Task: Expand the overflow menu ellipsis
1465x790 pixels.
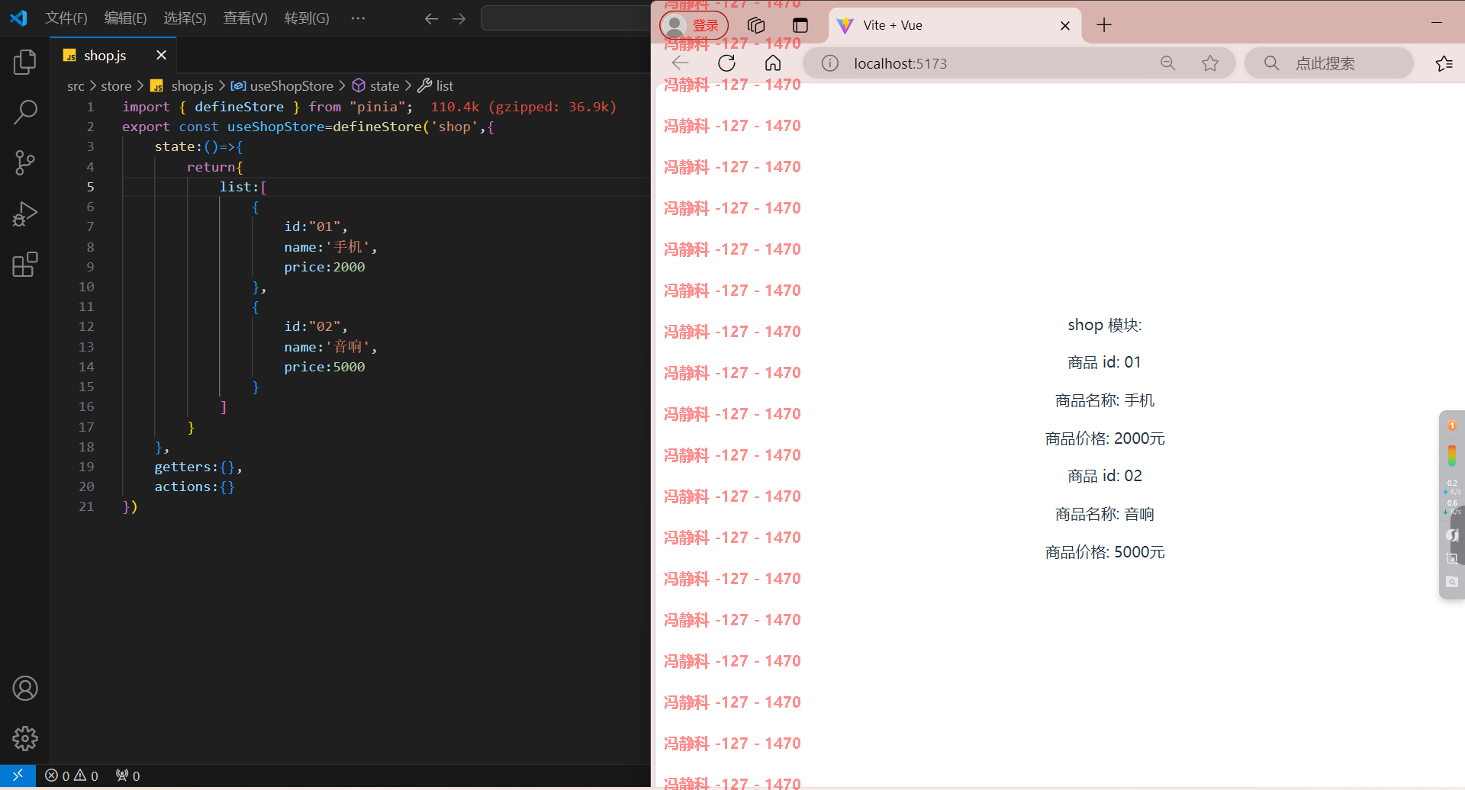Action: point(358,18)
